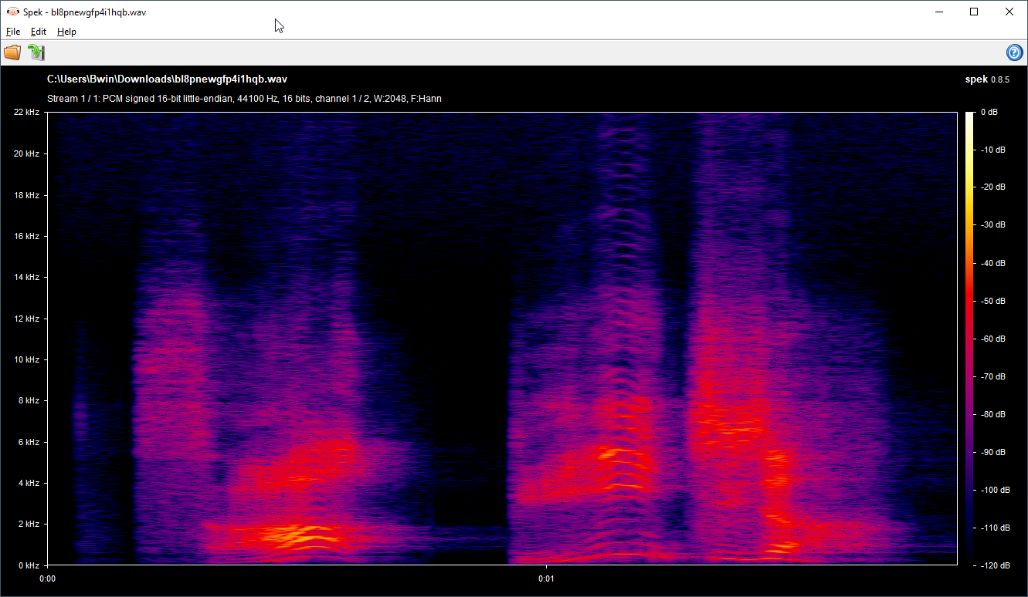This screenshot has height=597, width=1028.
Task: Click the '6 kHz' frequency axis label
Action: coord(31,442)
